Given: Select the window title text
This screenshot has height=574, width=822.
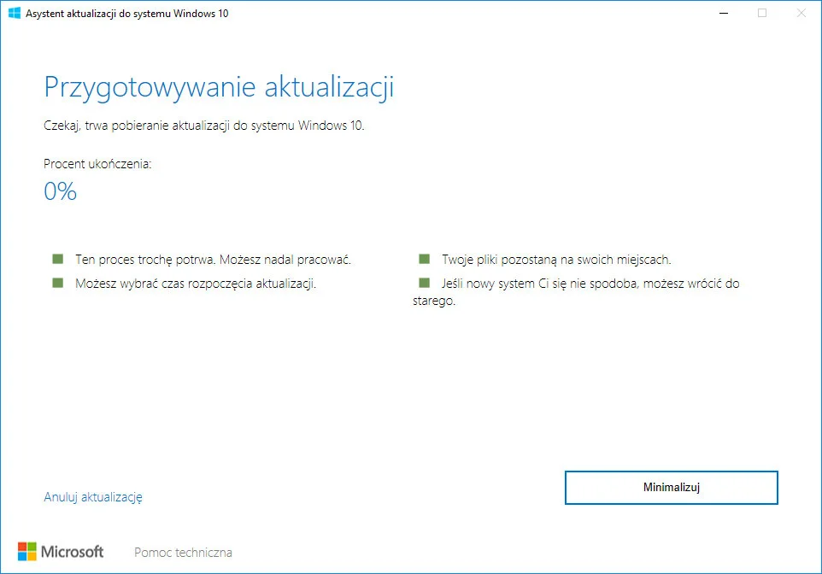Looking at the screenshot, I should pyautogui.click(x=130, y=13).
